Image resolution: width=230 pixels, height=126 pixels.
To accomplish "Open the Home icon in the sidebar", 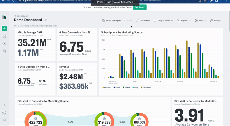I will point(4,36).
